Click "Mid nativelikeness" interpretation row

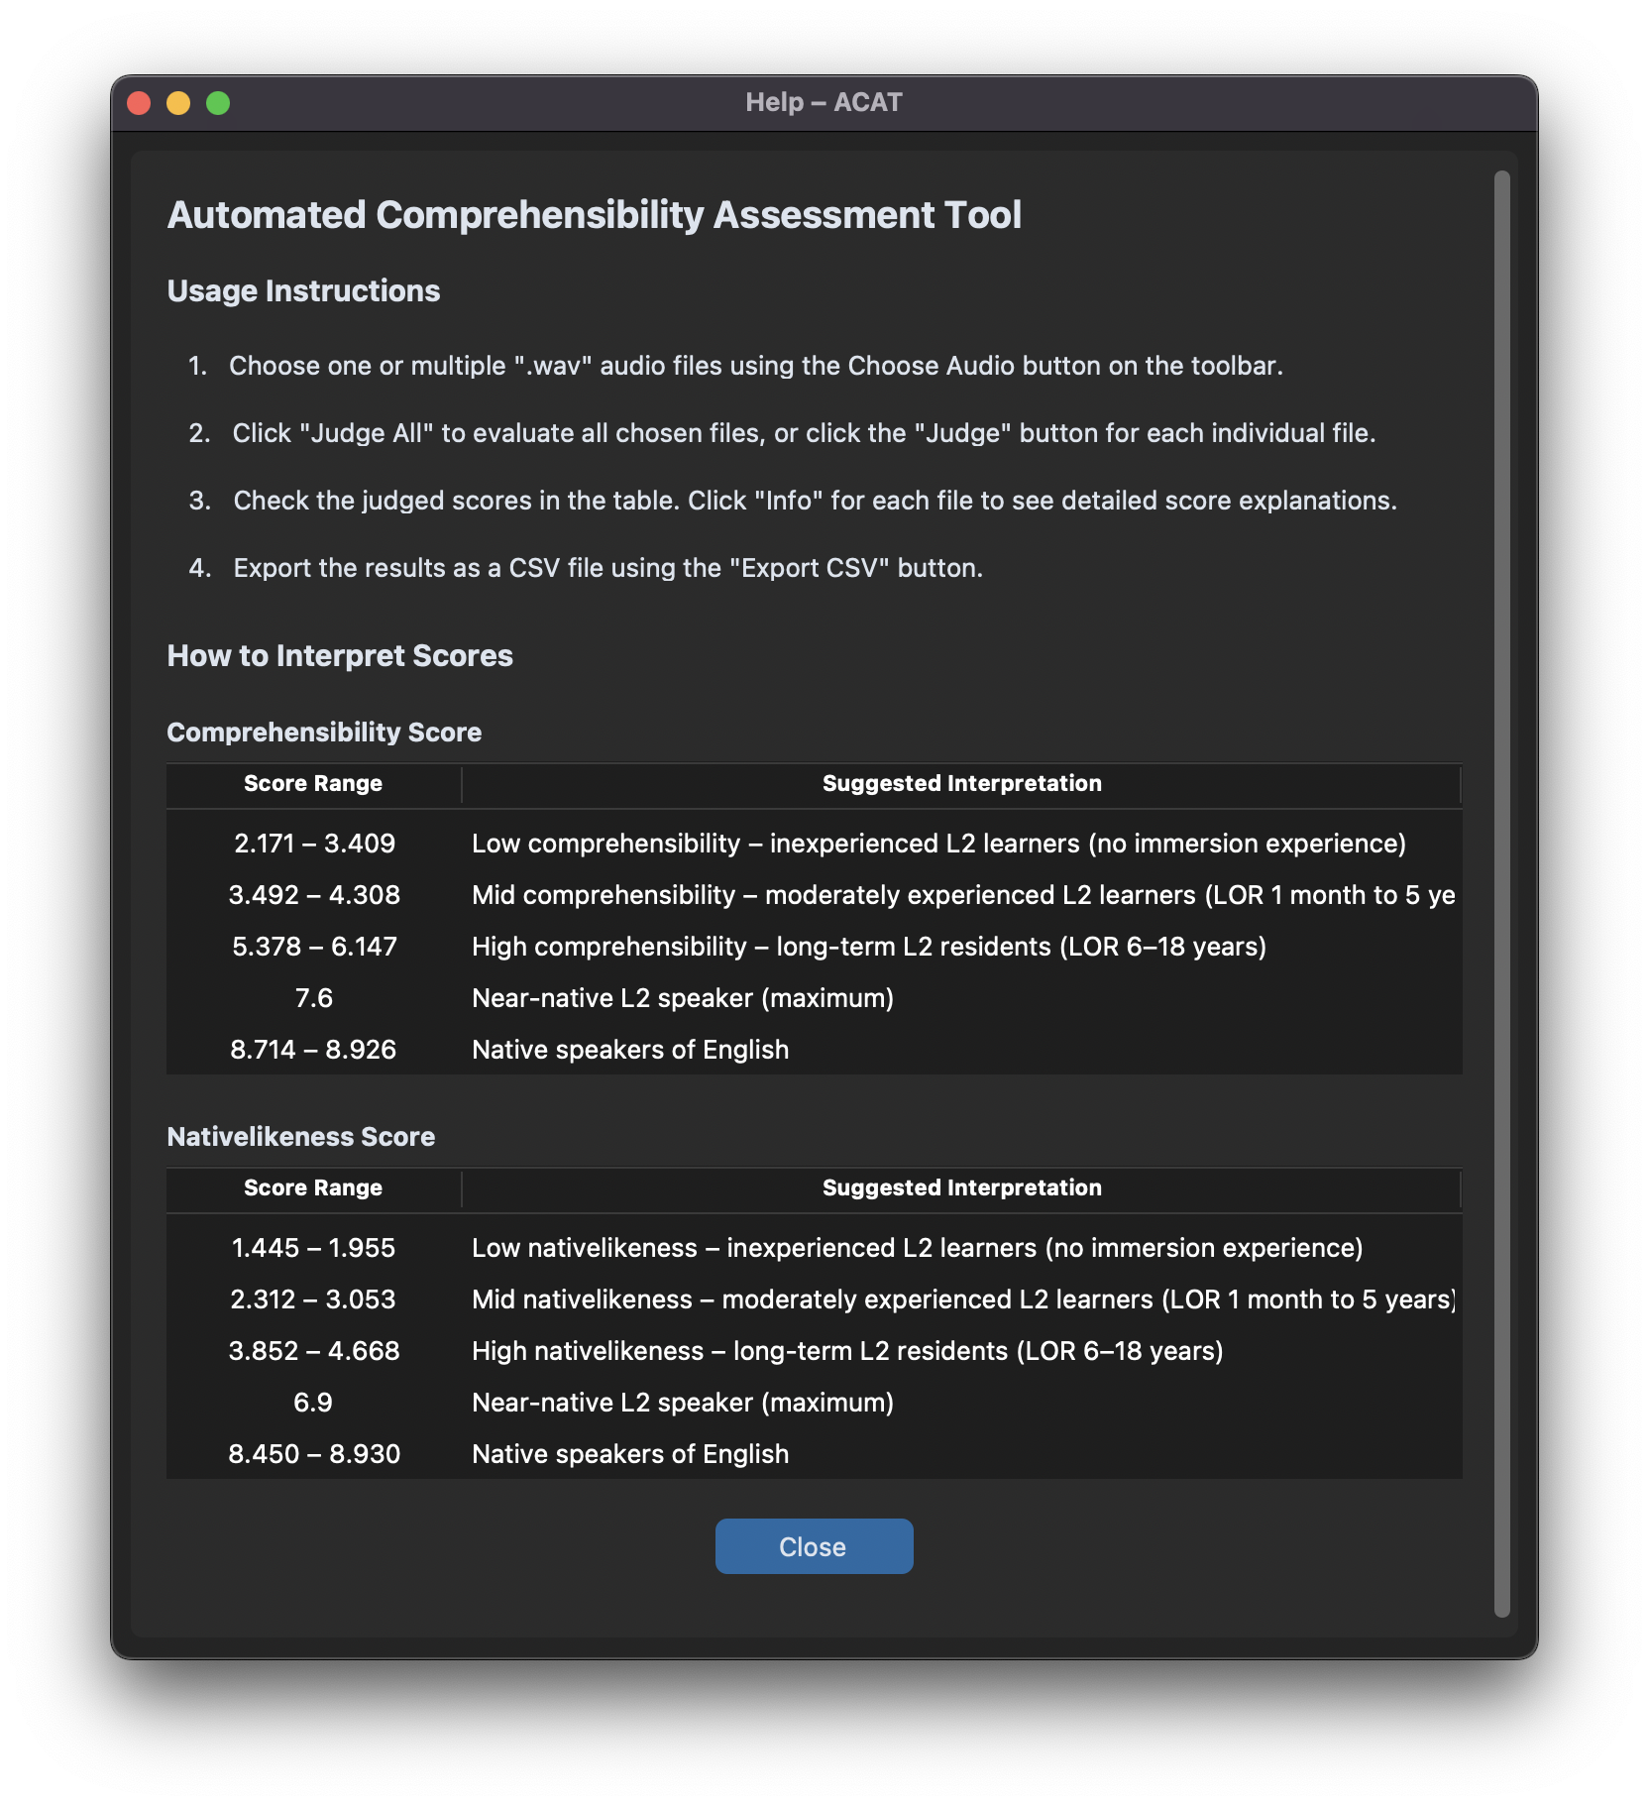point(963,1299)
